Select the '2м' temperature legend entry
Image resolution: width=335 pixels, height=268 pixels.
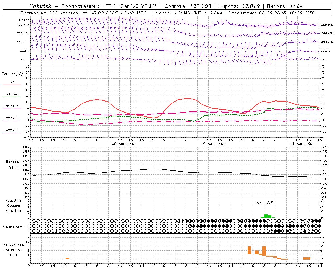point(12,82)
